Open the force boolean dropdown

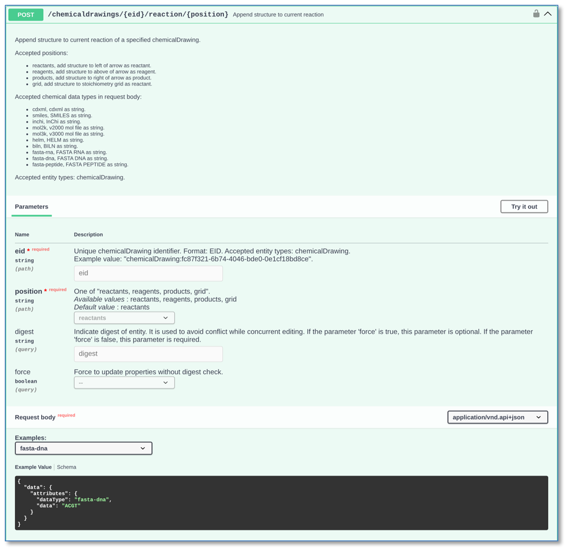pyautogui.click(x=124, y=382)
